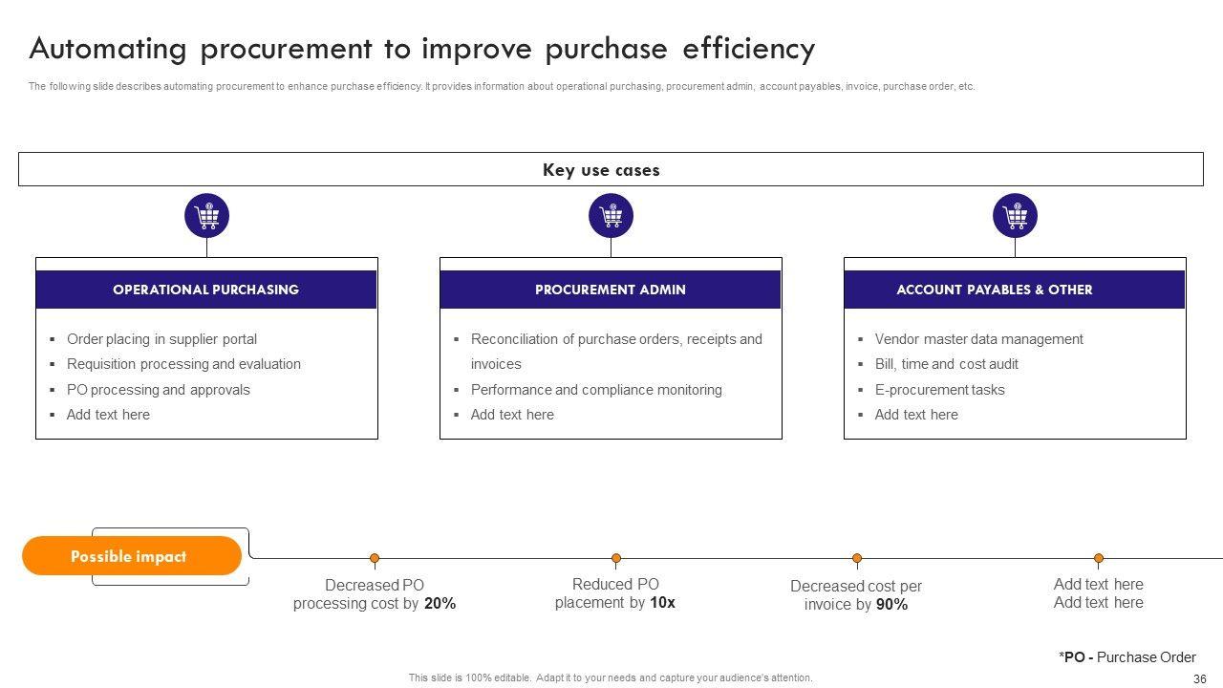Image resolution: width=1223 pixels, height=688 pixels.
Task: Click timeline dot above 'Add text here' placeholder
Action: coord(1099,558)
